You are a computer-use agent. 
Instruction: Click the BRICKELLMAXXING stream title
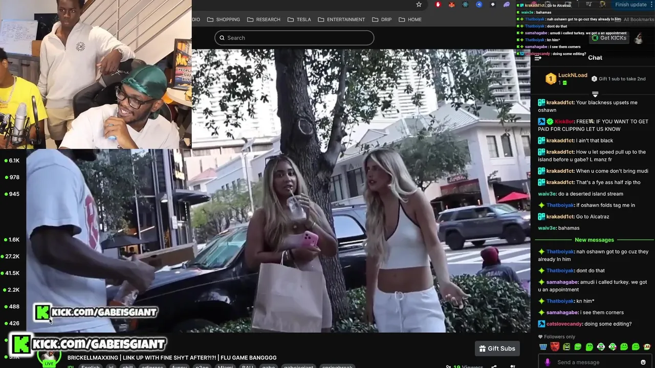pyautogui.click(x=172, y=358)
